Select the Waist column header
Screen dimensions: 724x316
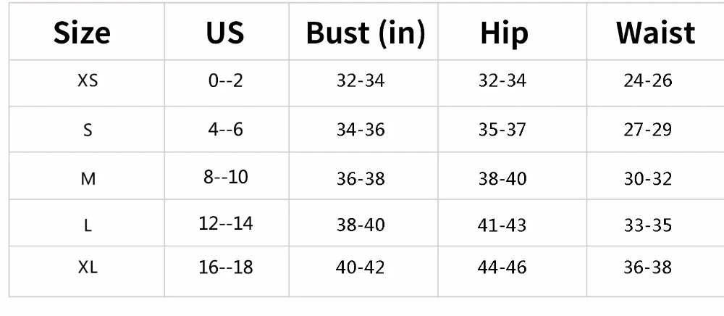point(656,33)
